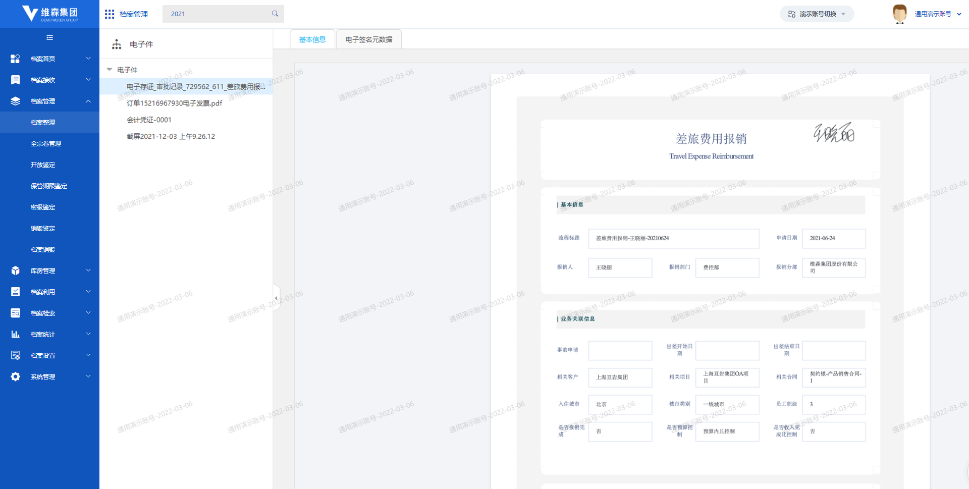Viewport: 969px width, 489px height.
Task: Click the 档案检索 search icon in sidebar
Action: pyautogui.click(x=15, y=313)
